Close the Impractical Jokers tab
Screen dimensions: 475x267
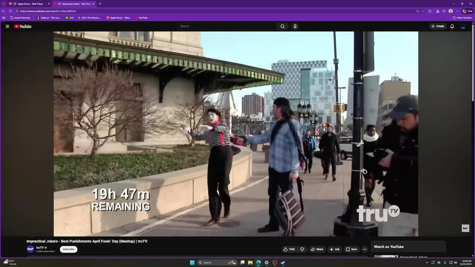[x=93, y=4]
